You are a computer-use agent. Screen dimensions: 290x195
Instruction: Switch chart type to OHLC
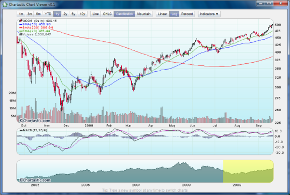pyautogui.click(x=107, y=14)
